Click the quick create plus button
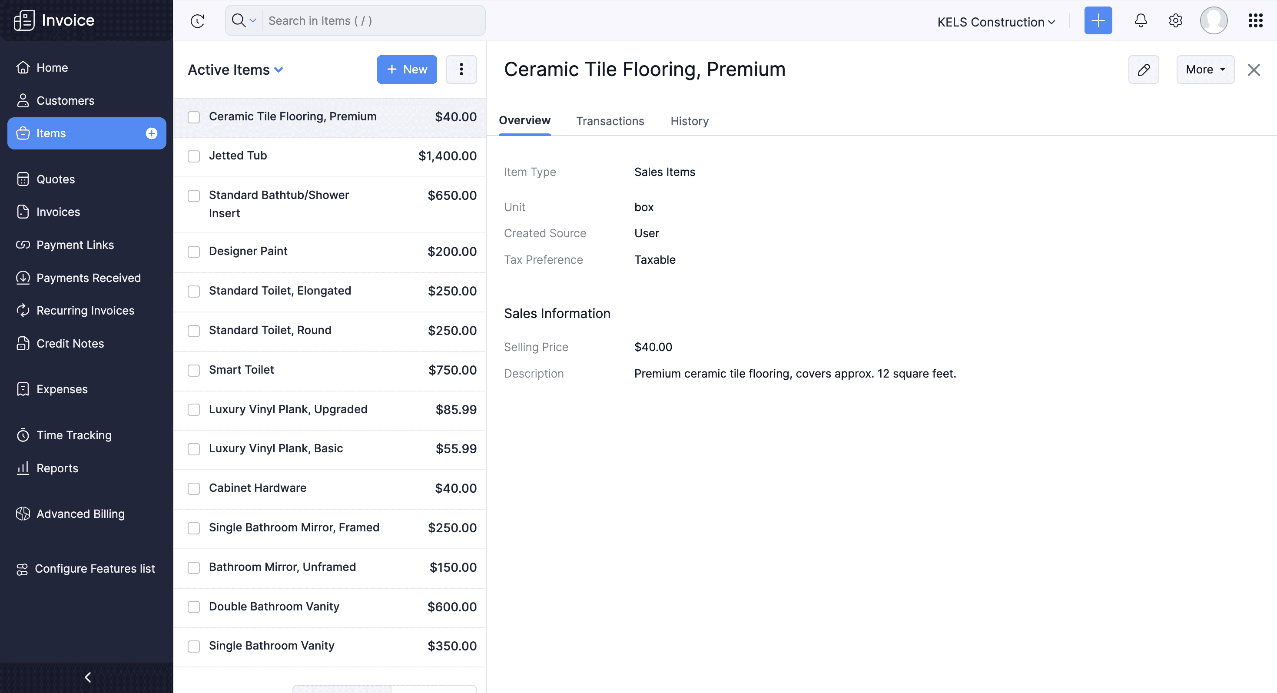Viewport: 1277px width, 693px height. (1098, 20)
